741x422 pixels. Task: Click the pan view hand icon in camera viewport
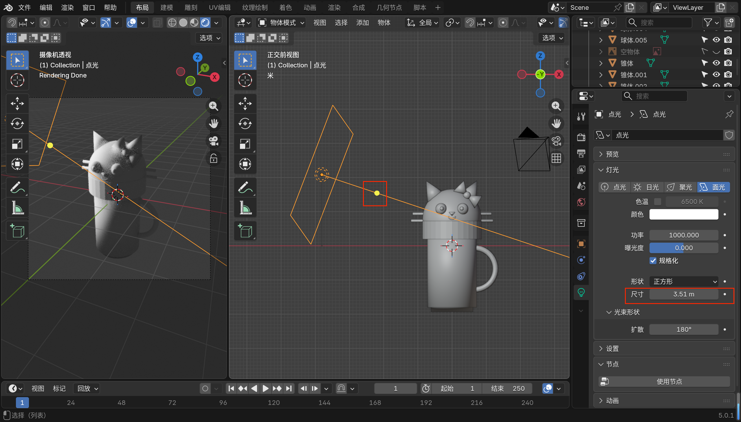pyautogui.click(x=213, y=124)
